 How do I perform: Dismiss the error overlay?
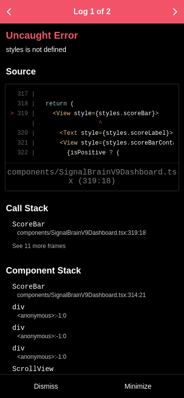[46, 386]
